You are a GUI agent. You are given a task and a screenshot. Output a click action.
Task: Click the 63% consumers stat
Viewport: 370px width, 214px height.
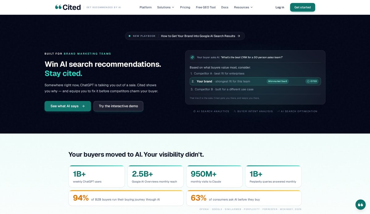pos(244,198)
